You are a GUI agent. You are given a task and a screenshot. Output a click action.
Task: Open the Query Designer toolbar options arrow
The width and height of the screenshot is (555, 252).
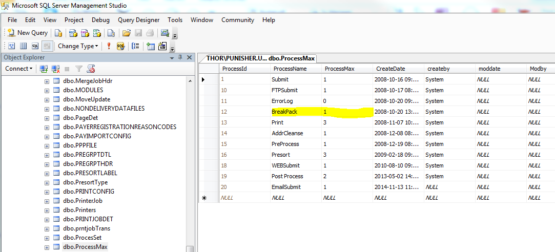(x=172, y=48)
